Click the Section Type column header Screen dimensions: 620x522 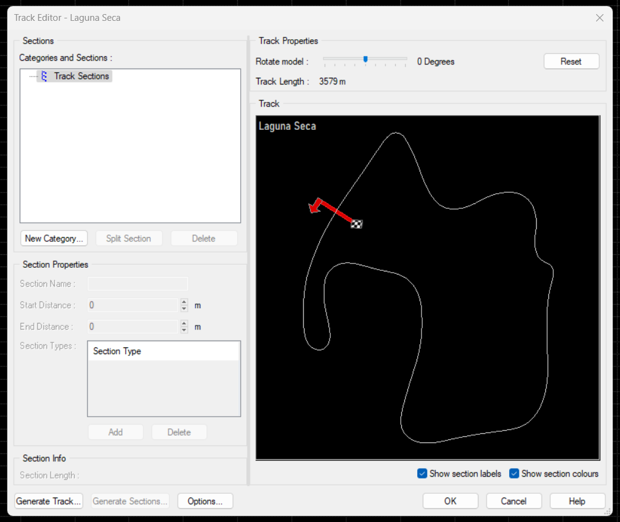click(163, 351)
